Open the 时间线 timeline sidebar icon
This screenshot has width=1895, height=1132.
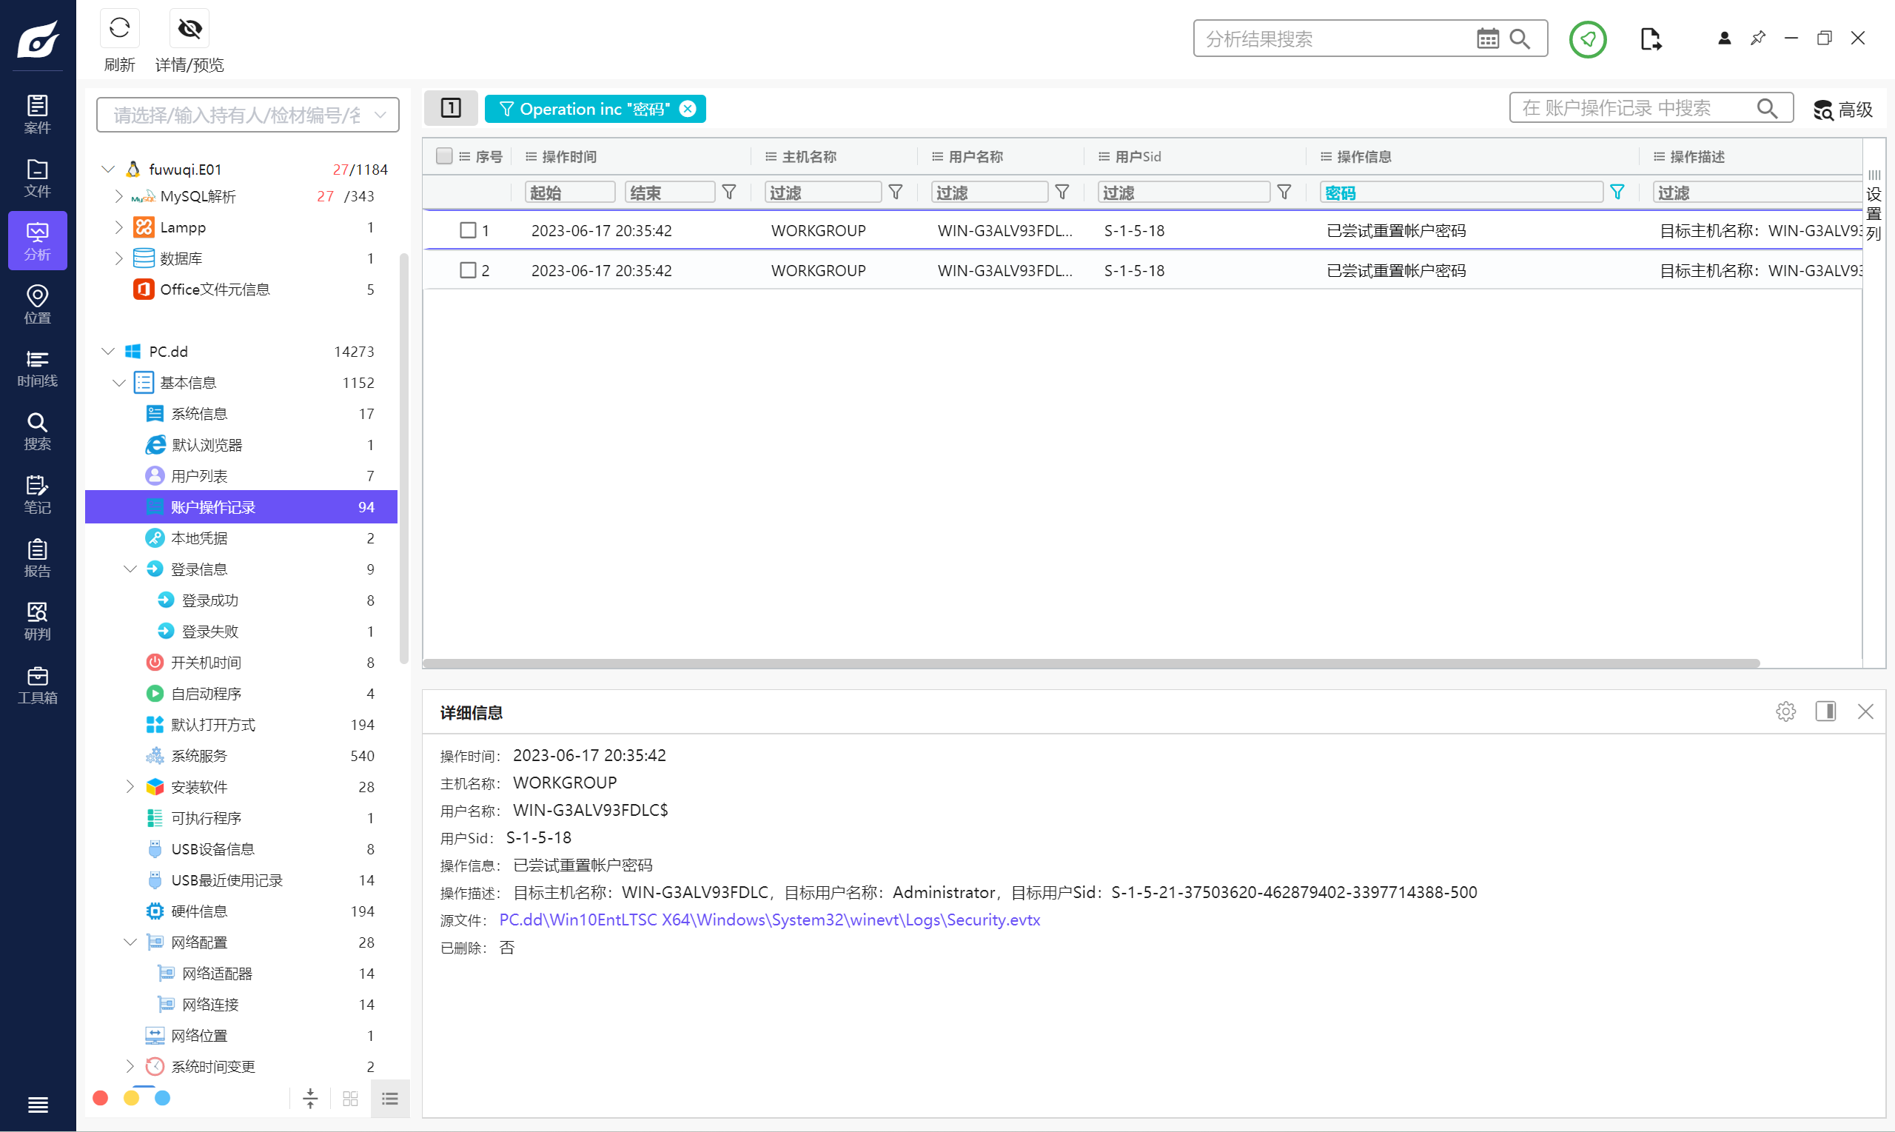coord(37,368)
